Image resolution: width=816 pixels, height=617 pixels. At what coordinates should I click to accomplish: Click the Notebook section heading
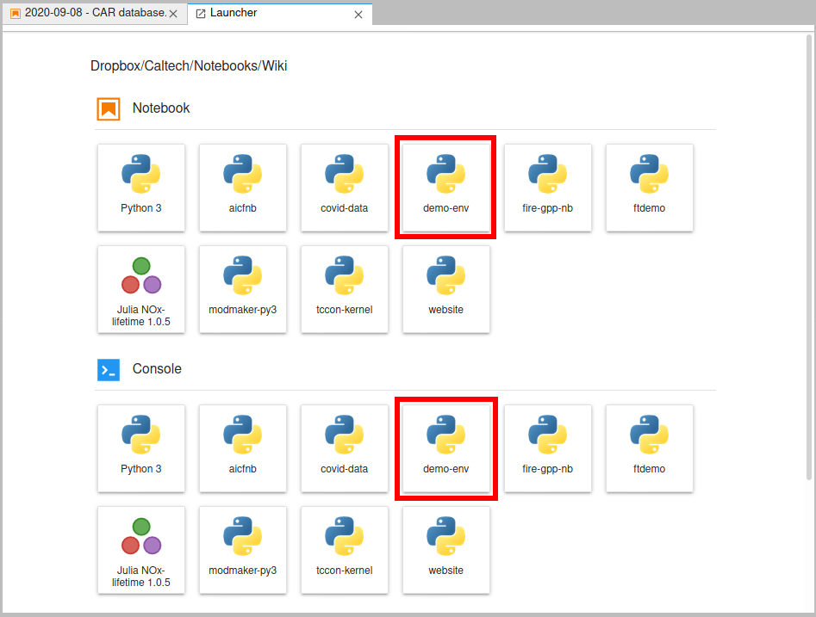point(161,108)
